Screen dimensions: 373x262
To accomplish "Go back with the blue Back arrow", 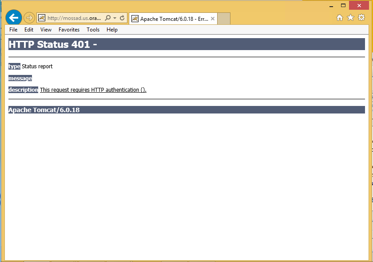I will pos(14,18).
